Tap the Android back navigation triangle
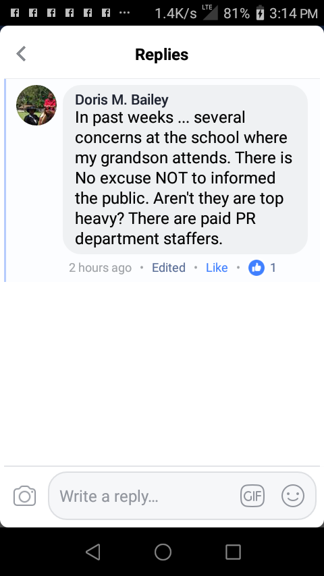Viewport: 324px width, 576px height. [93, 552]
